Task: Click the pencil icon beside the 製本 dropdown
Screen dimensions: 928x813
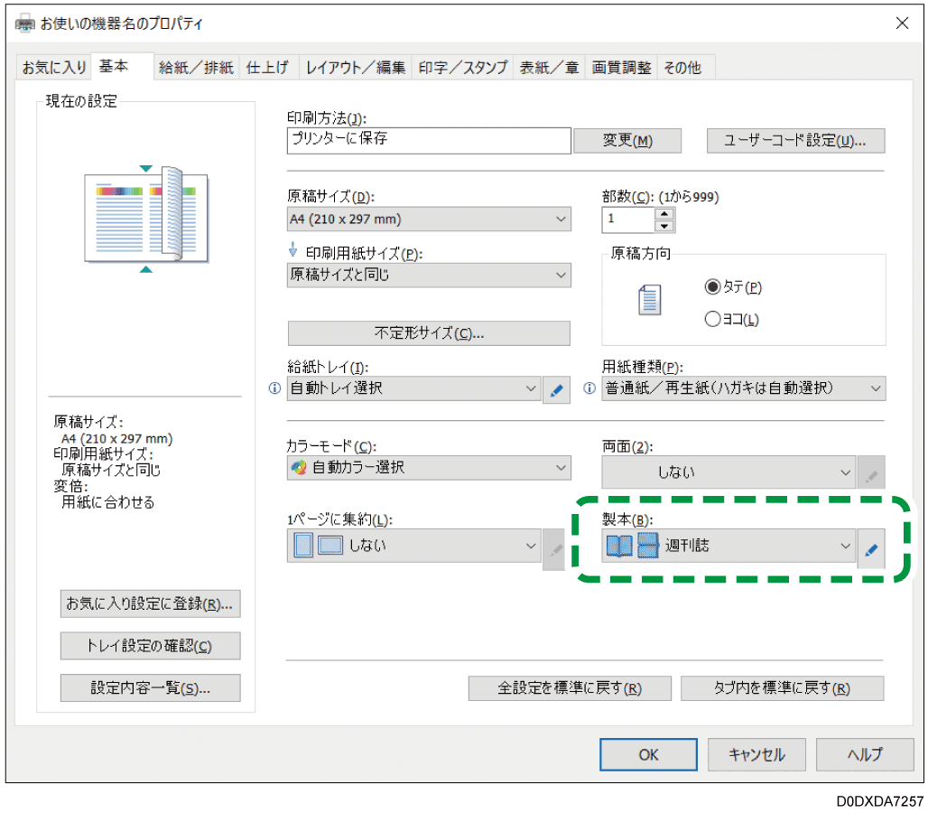Action: tap(870, 547)
